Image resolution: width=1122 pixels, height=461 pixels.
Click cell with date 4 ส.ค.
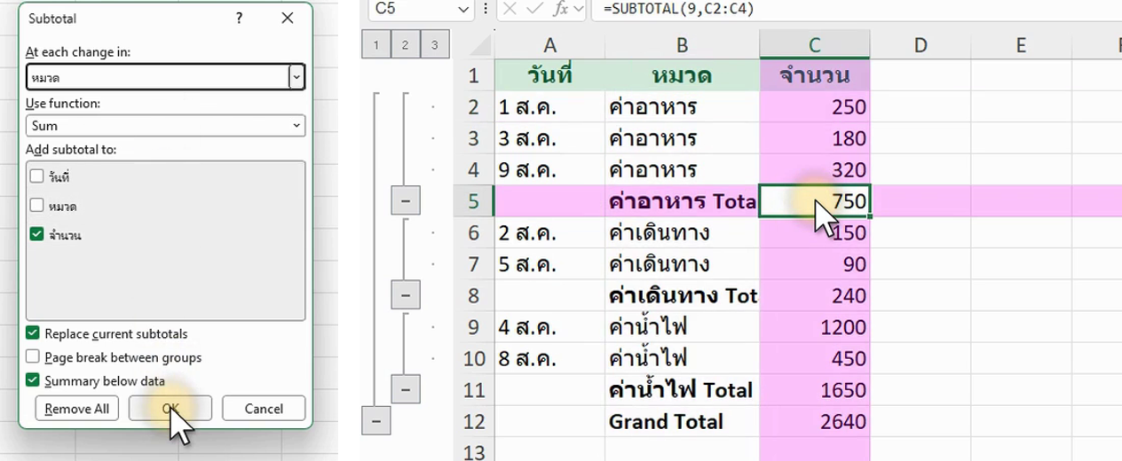point(549,327)
